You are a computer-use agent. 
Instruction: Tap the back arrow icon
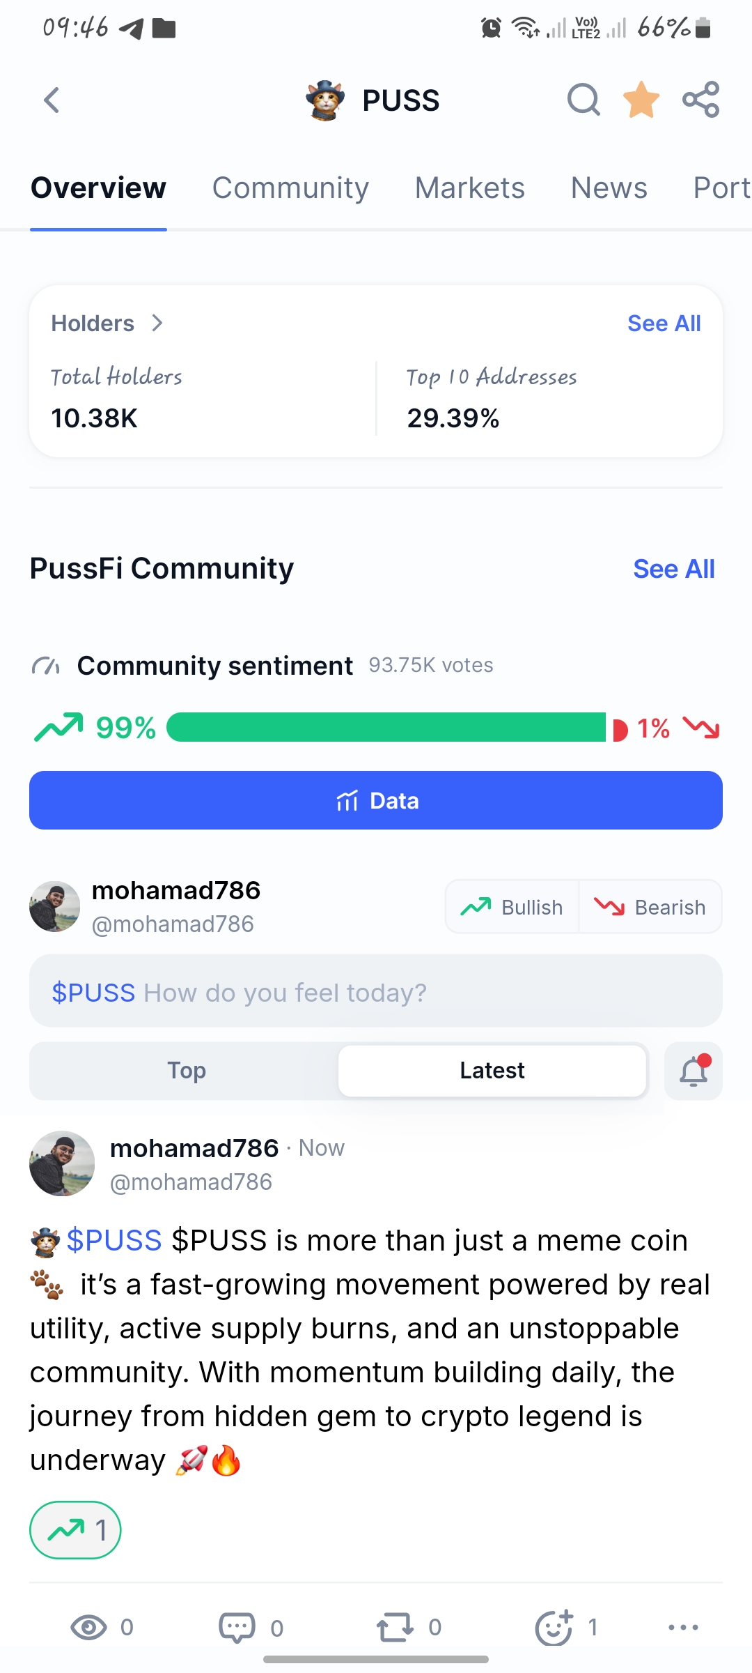pyautogui.click(x=52, y=100)
